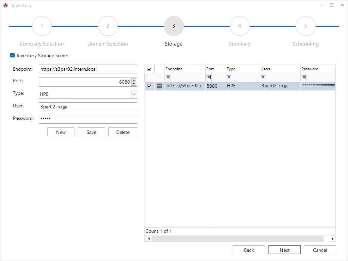Image resolution: width=348 pixels, height=261 pixels.
Task: Toggle the select-all checkbox in table header
Action: [x=150, y=69]
